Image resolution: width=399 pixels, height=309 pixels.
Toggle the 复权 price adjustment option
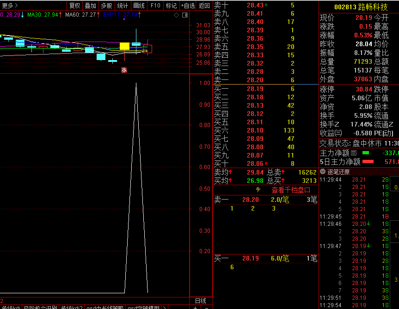pyautogui.click(x=74, y=6)
